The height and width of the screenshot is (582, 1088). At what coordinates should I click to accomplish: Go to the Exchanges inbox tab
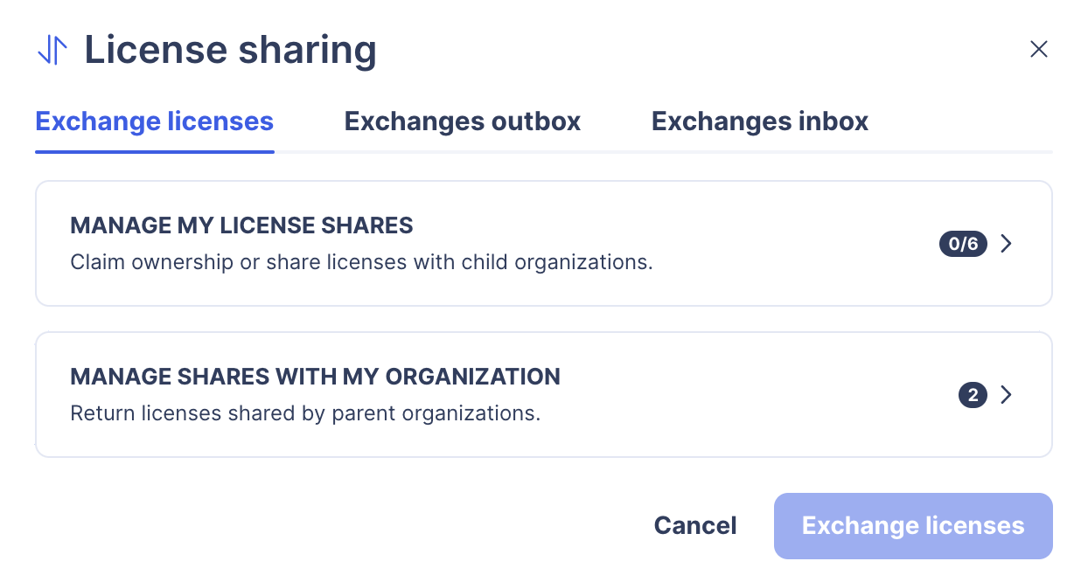pyautogui.click(x=759, y=121)
